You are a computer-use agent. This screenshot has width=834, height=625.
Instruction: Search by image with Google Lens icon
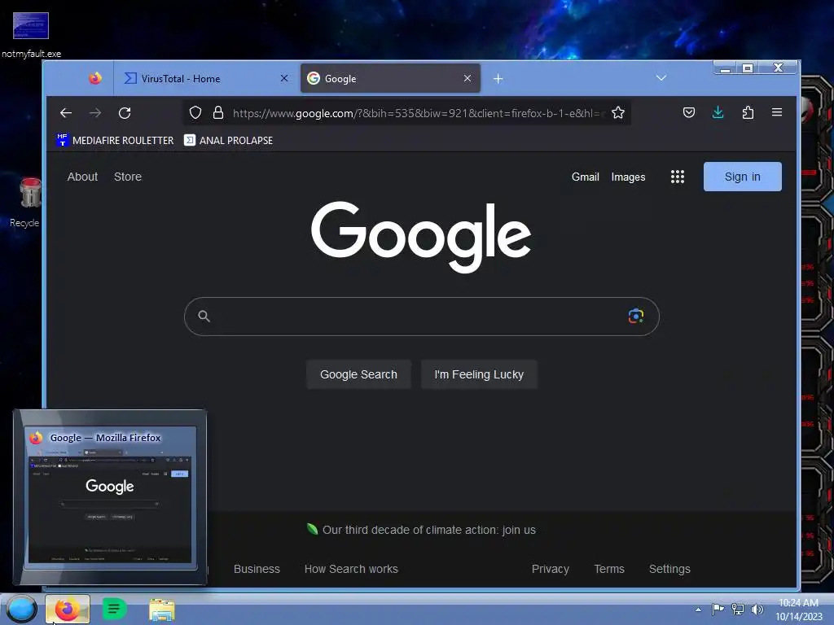[x=635, y=317]
